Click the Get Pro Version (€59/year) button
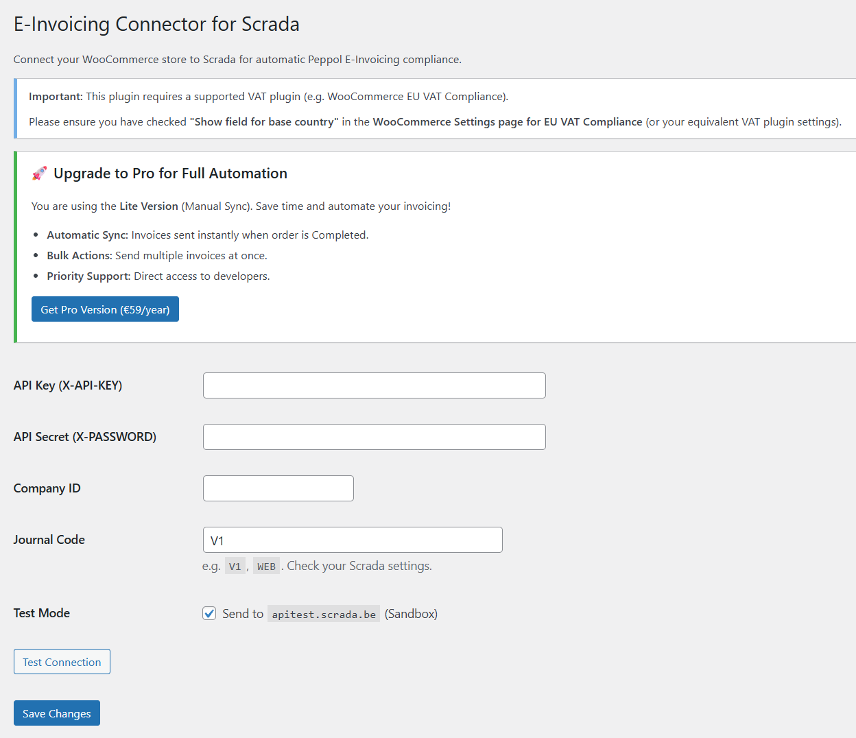The height and width of the screenshot is (738, 856). coord(104,309)
